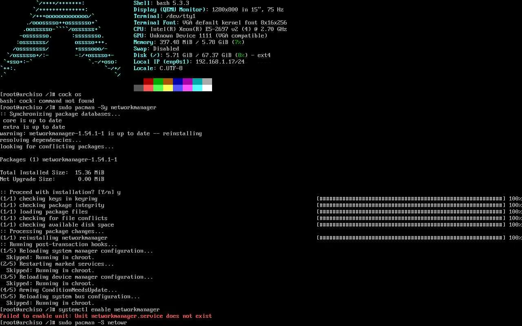Screen dimensions: 522x326
Task: Click 'Total Installed Size: 15.36 MiB'
Action: [x=52, y=173]
